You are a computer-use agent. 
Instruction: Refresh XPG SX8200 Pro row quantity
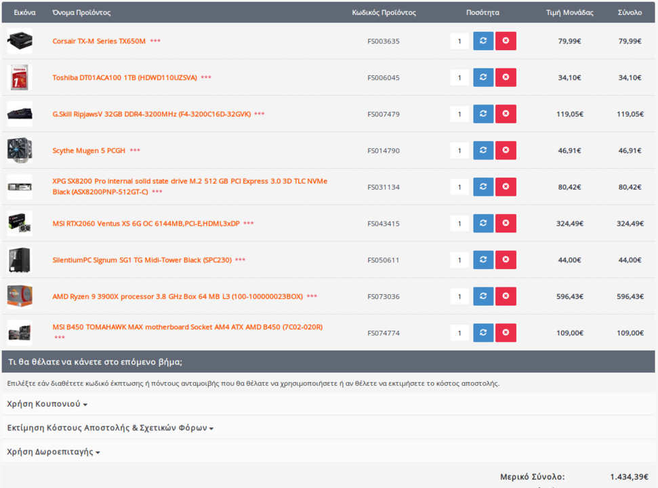point(483,187)
